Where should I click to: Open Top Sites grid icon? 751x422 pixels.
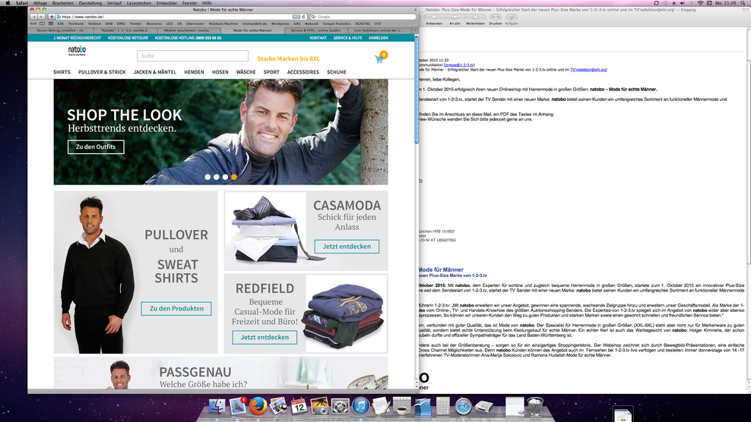tap(51, 24)
